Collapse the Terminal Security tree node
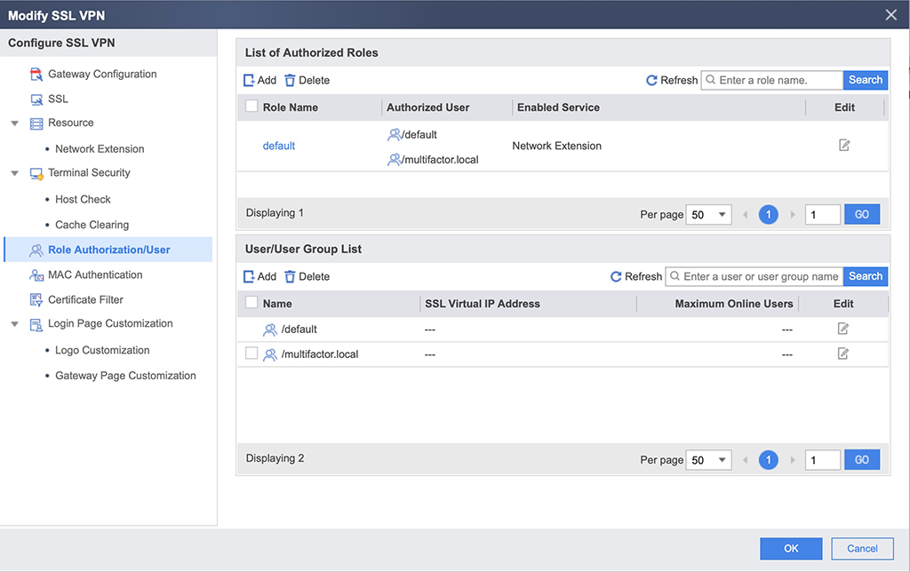Screen dimensions: 910x572 [15, 173]
